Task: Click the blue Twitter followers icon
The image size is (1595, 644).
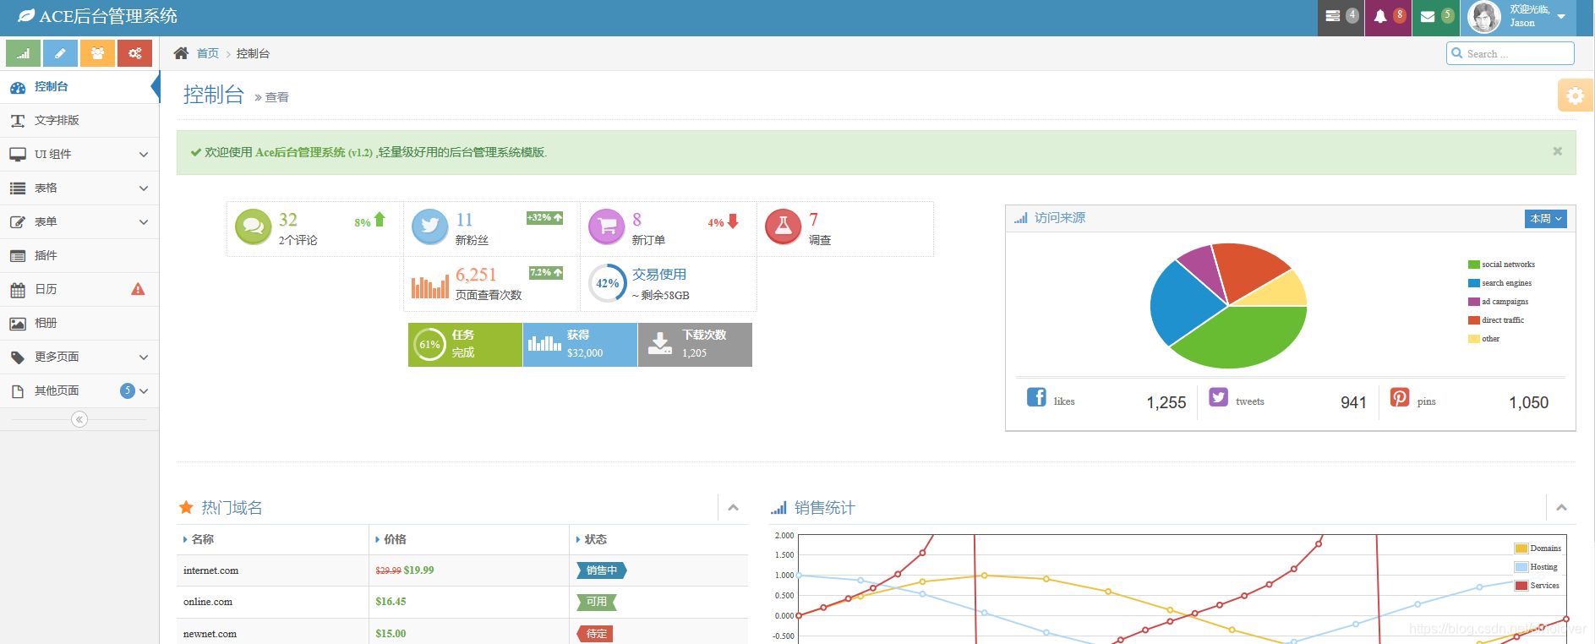Action: pyautogui.click(x=429, y=226)
